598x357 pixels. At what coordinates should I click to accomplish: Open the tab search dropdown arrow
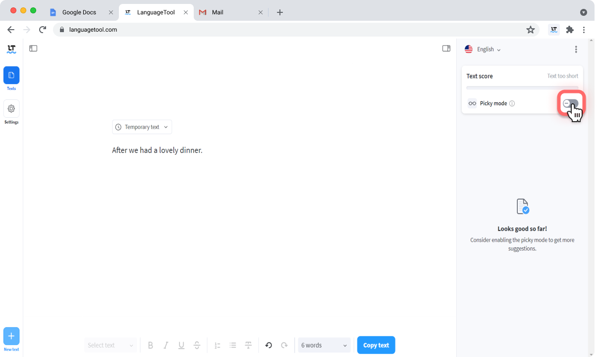[x=584, y=12]
